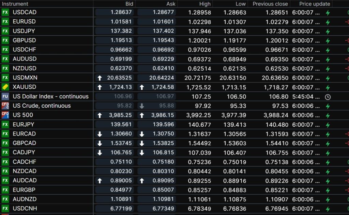The width and height of the screenshot is (349, 215).
Task: Click the green lightning icon in AUDCAD row
Action: pyautogui.click(x=328, y=181)
